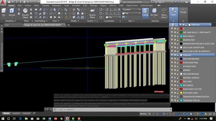Open the Top UCS dropdown in Coordinates
The height and width of the screenshot is (121, 216).
coord(113,17)
